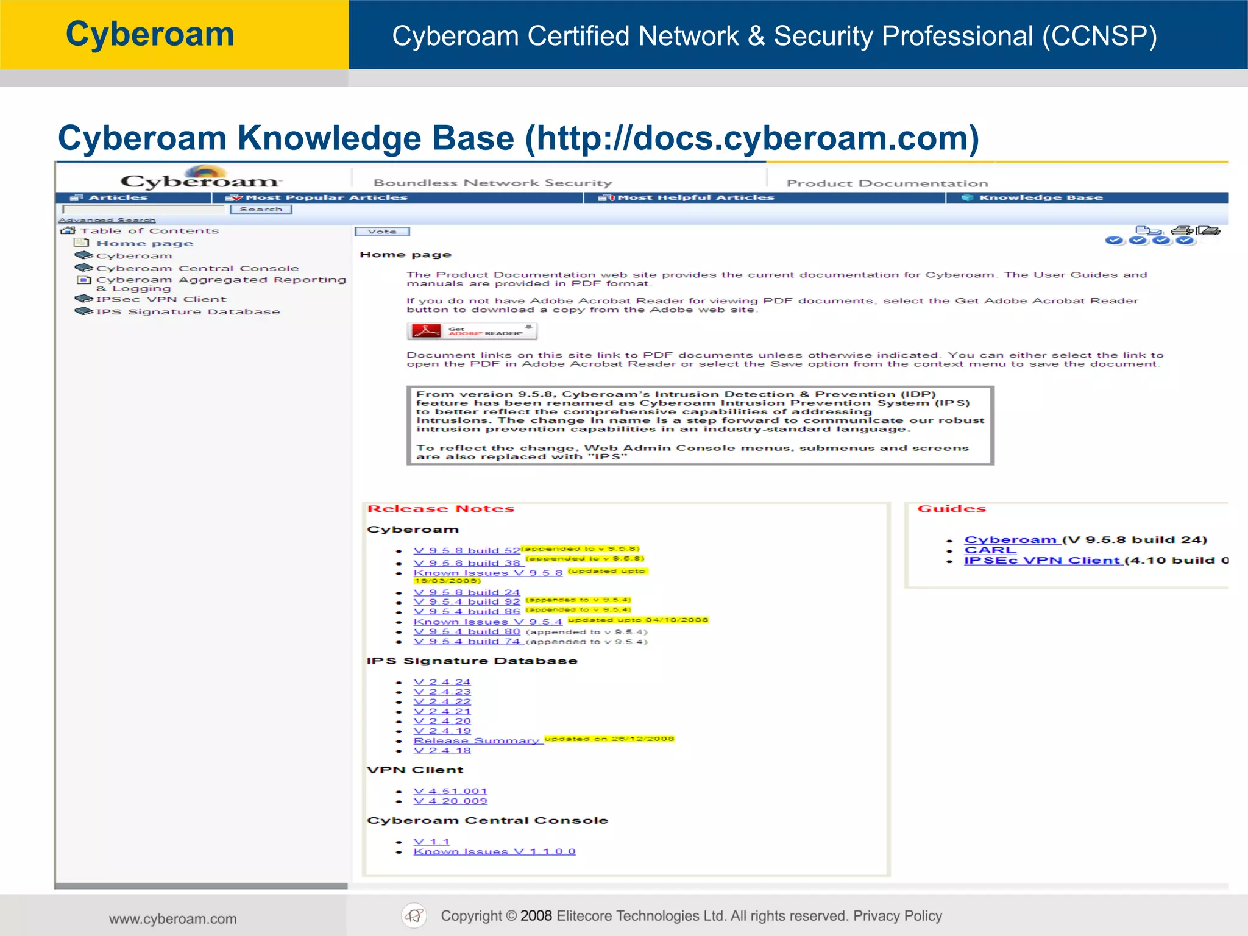Click the document icon beside Cyberoam Aggregated Reporting

(83, 280)
